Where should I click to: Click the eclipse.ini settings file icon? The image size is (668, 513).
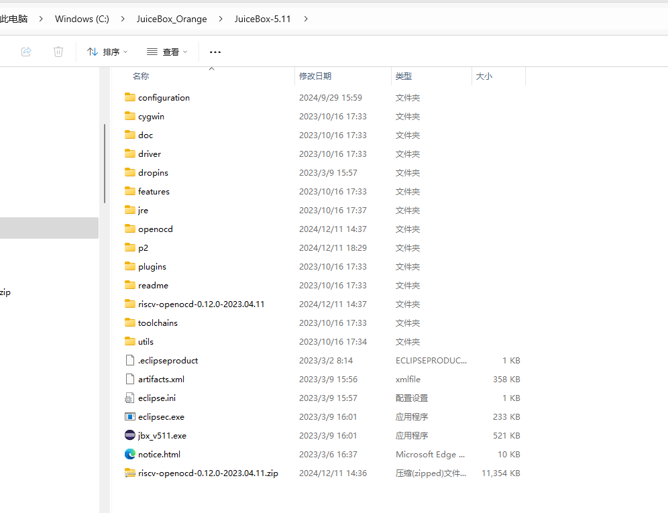coord(130,398)
